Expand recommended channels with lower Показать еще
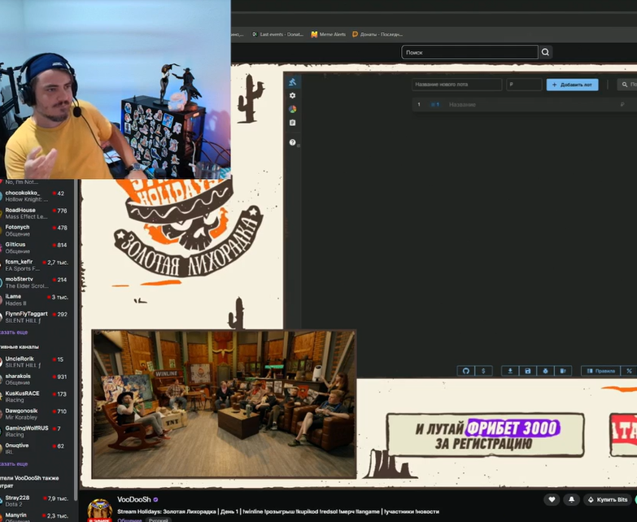 coord(14,463)
